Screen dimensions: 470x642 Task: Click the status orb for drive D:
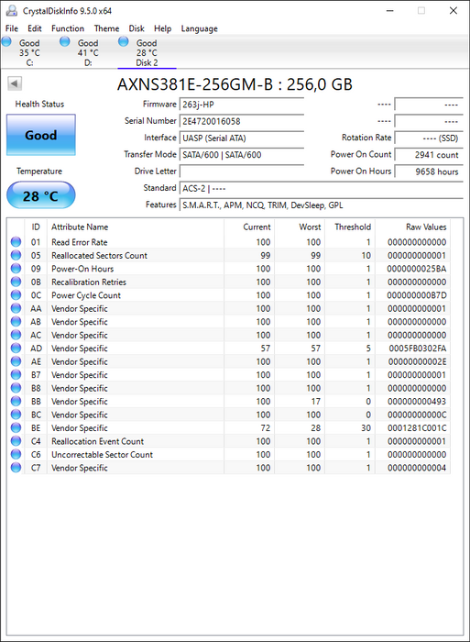[x=65, y=41]
